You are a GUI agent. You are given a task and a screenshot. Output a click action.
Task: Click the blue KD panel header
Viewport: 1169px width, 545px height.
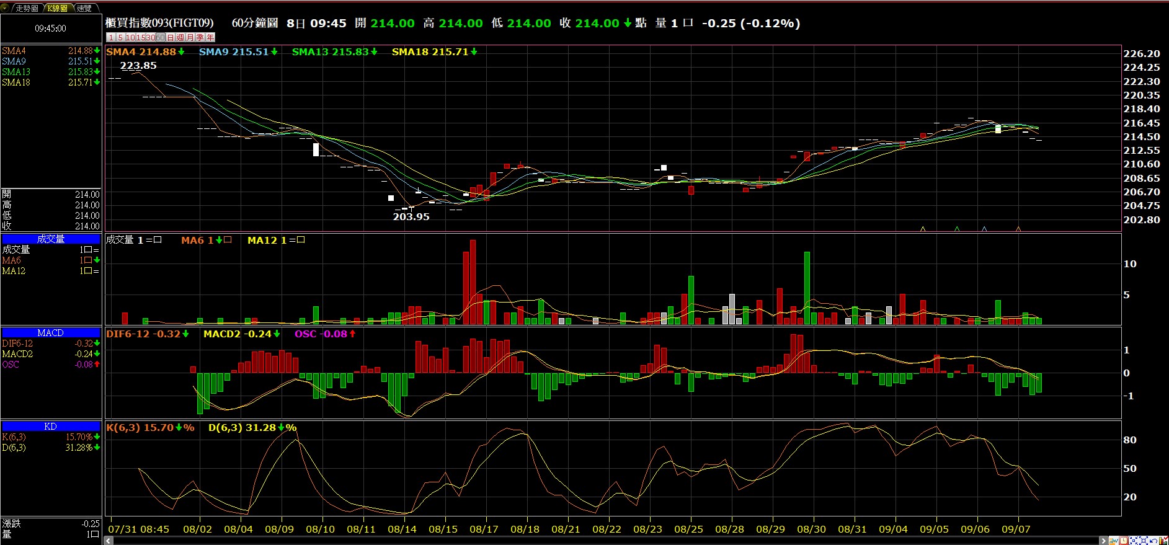point(51,427)
